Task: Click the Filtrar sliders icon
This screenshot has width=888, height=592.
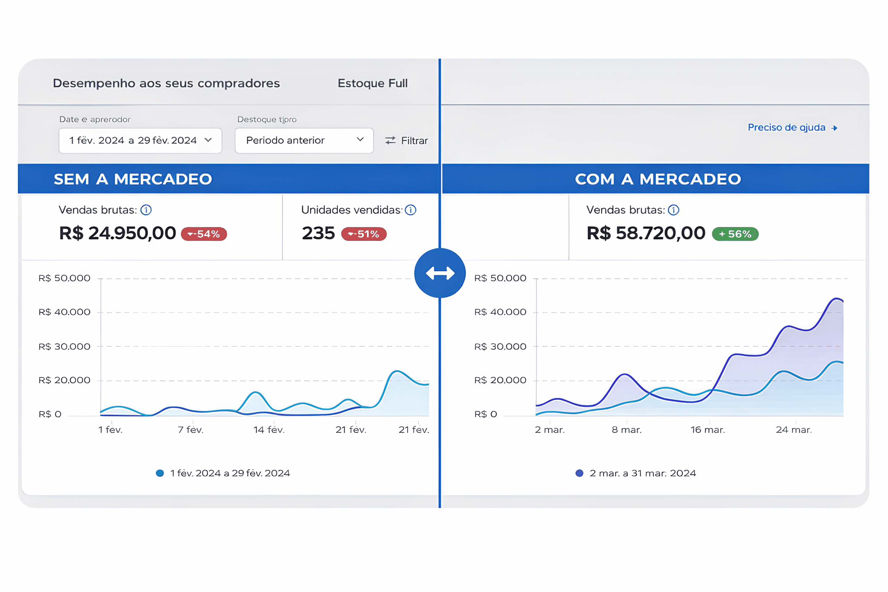Action: point(390,140)
